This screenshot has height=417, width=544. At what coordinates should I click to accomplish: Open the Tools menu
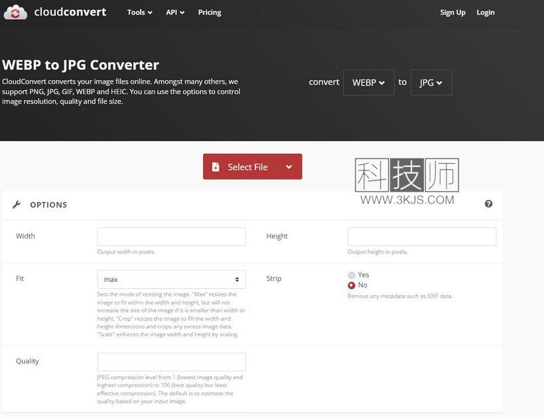139,13
